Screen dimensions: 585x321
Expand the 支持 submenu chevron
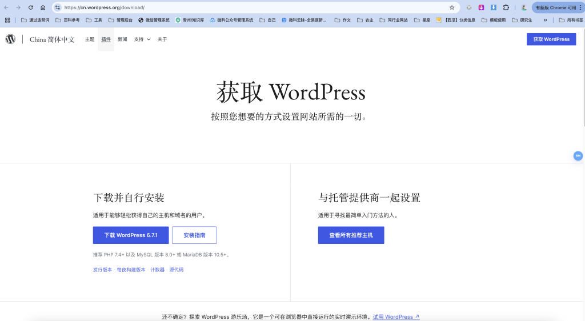149,39
